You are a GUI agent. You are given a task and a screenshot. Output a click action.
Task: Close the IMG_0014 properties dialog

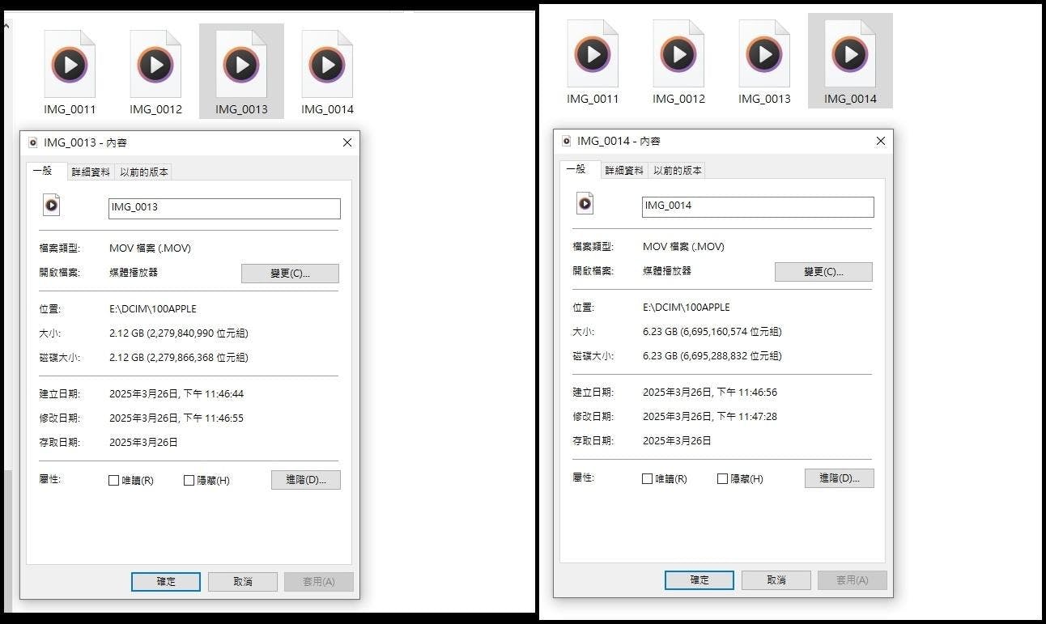coord(881,141)
